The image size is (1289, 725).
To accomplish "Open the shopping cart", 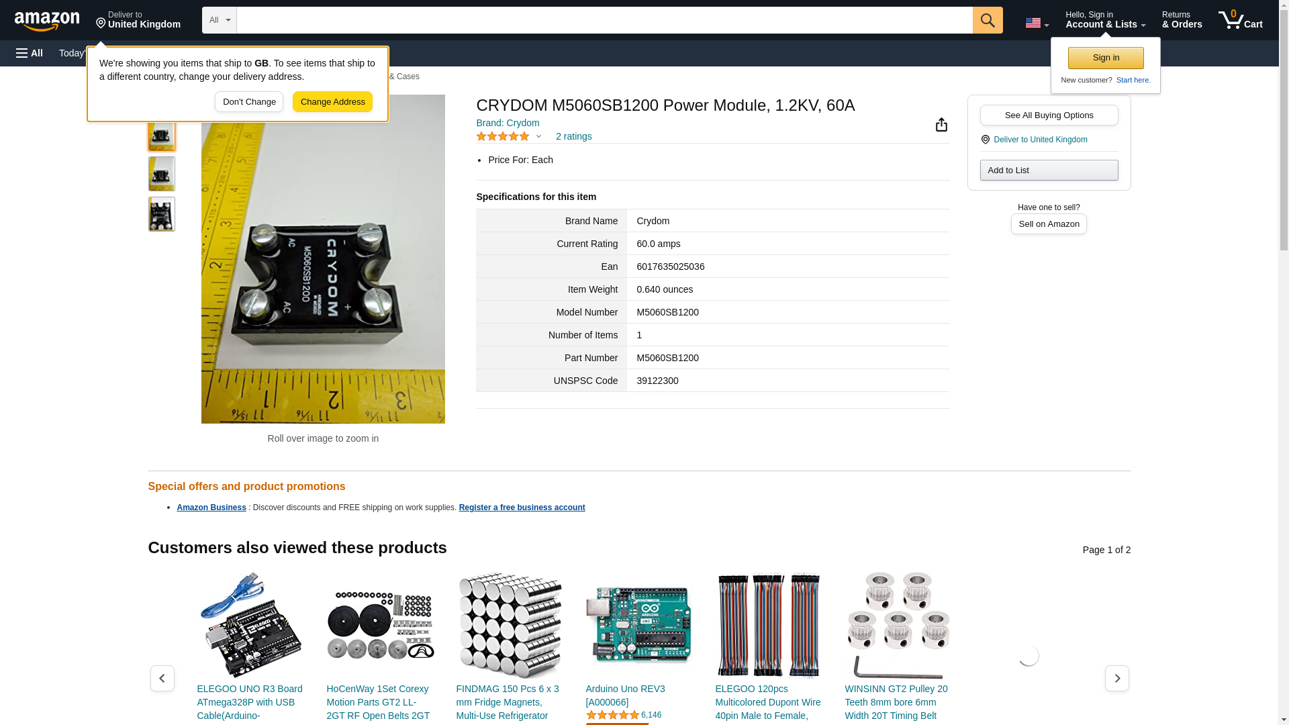I will [x=1240, y=20].
